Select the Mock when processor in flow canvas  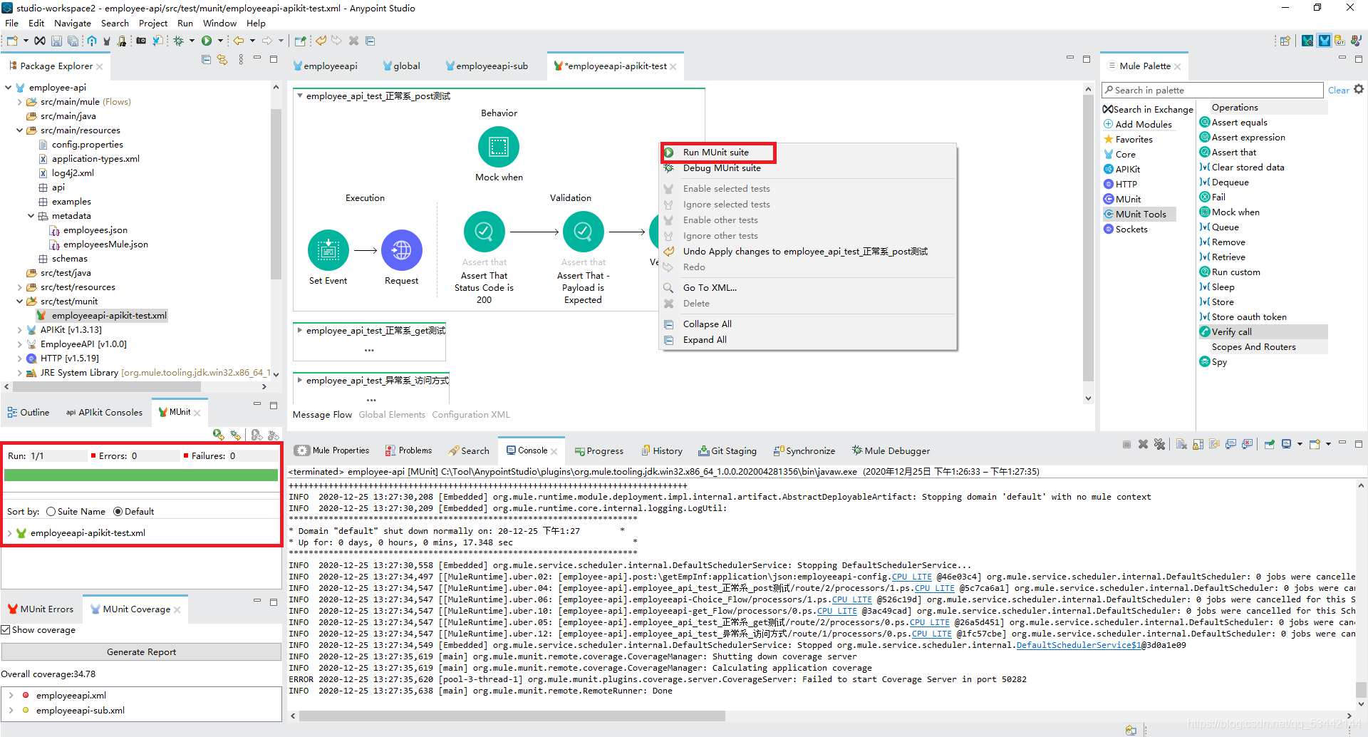click(499, 148)
